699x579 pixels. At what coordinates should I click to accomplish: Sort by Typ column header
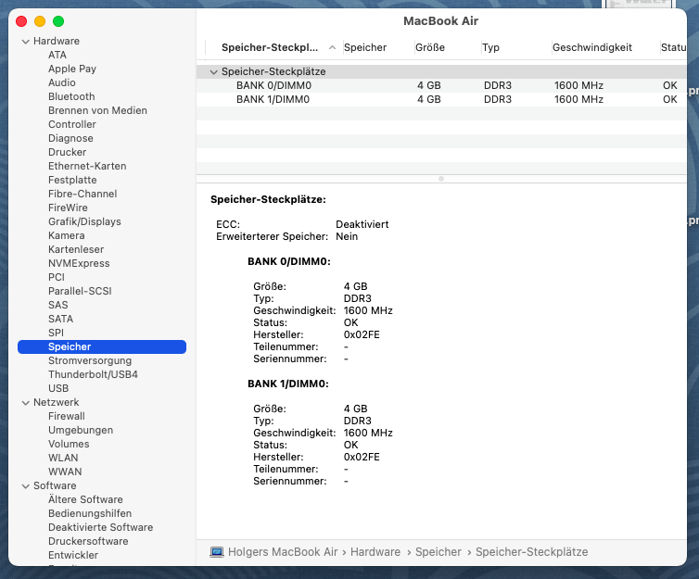516,47
